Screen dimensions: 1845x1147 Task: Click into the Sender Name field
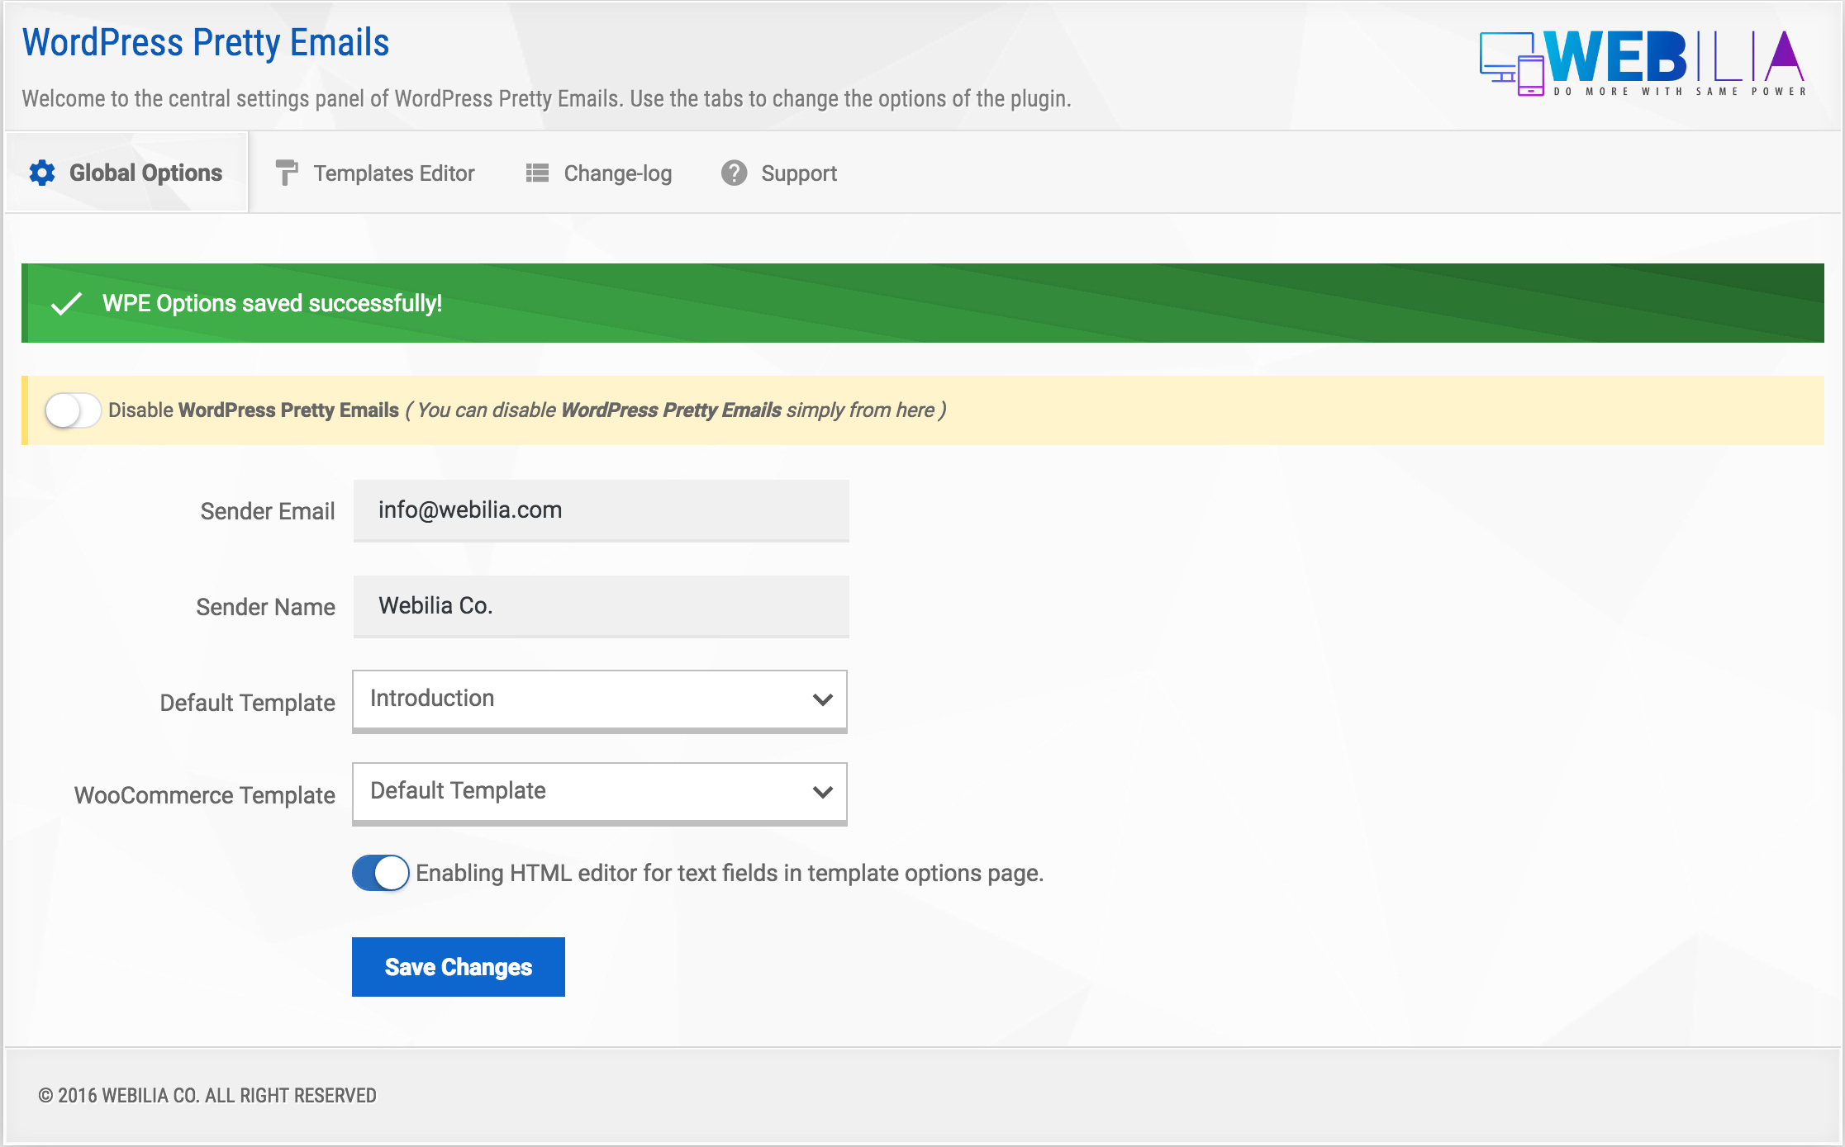601,606
